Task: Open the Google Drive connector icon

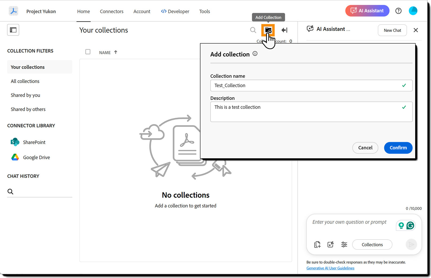Action: (x=15, y=157)
